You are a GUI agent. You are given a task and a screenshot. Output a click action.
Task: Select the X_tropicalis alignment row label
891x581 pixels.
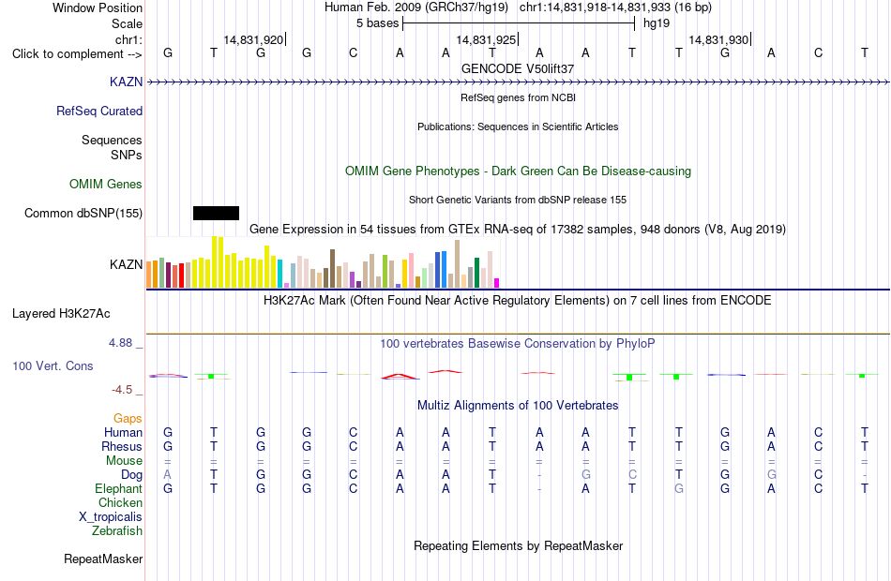point(111,517)
